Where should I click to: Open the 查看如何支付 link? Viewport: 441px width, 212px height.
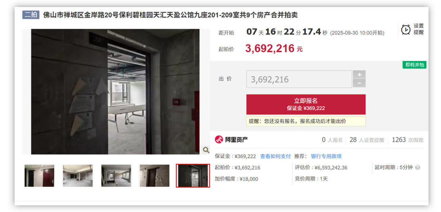coord(275,157)
